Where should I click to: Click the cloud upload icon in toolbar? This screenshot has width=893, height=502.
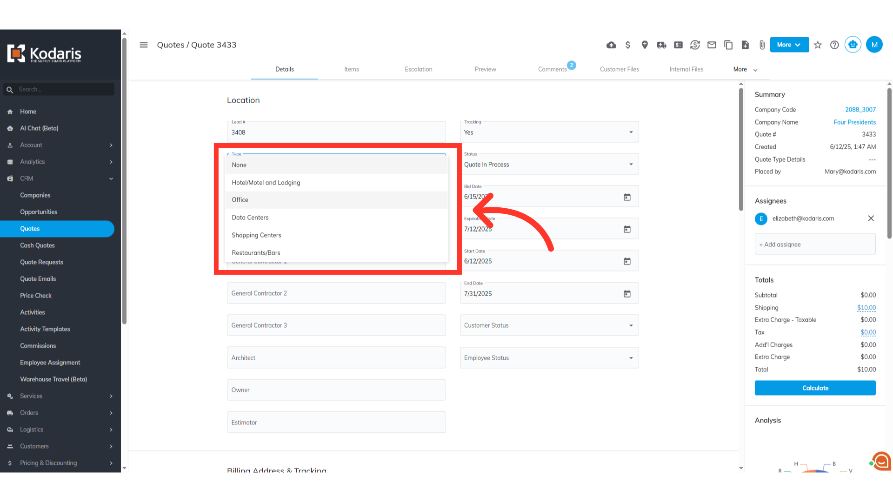pyautogui.click(x=611, y=45)
